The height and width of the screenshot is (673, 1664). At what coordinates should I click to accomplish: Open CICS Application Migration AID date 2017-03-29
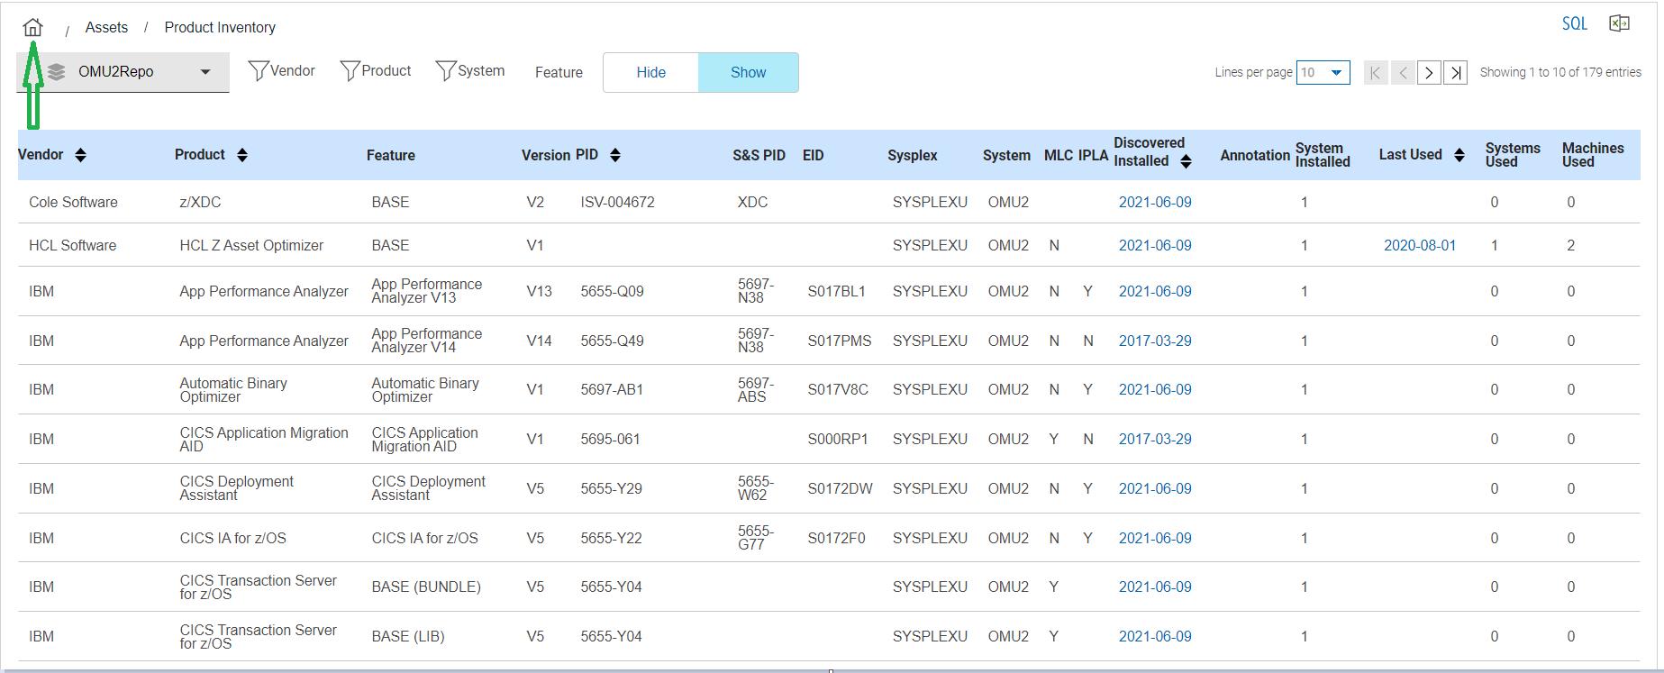[1155, 439]
